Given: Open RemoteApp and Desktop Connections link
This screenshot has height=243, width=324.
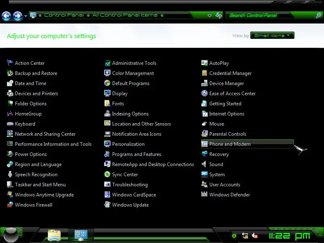Looking at the screenshot, I should pos(153,164).
